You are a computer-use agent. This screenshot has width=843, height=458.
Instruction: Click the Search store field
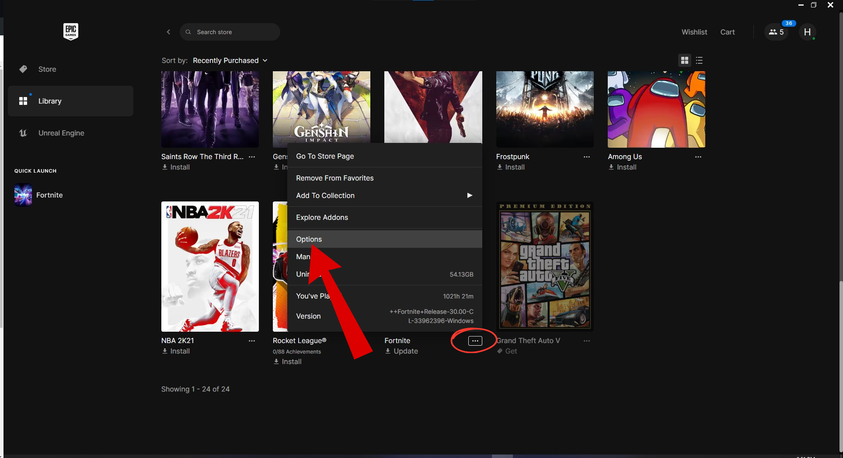pos(230,32)
